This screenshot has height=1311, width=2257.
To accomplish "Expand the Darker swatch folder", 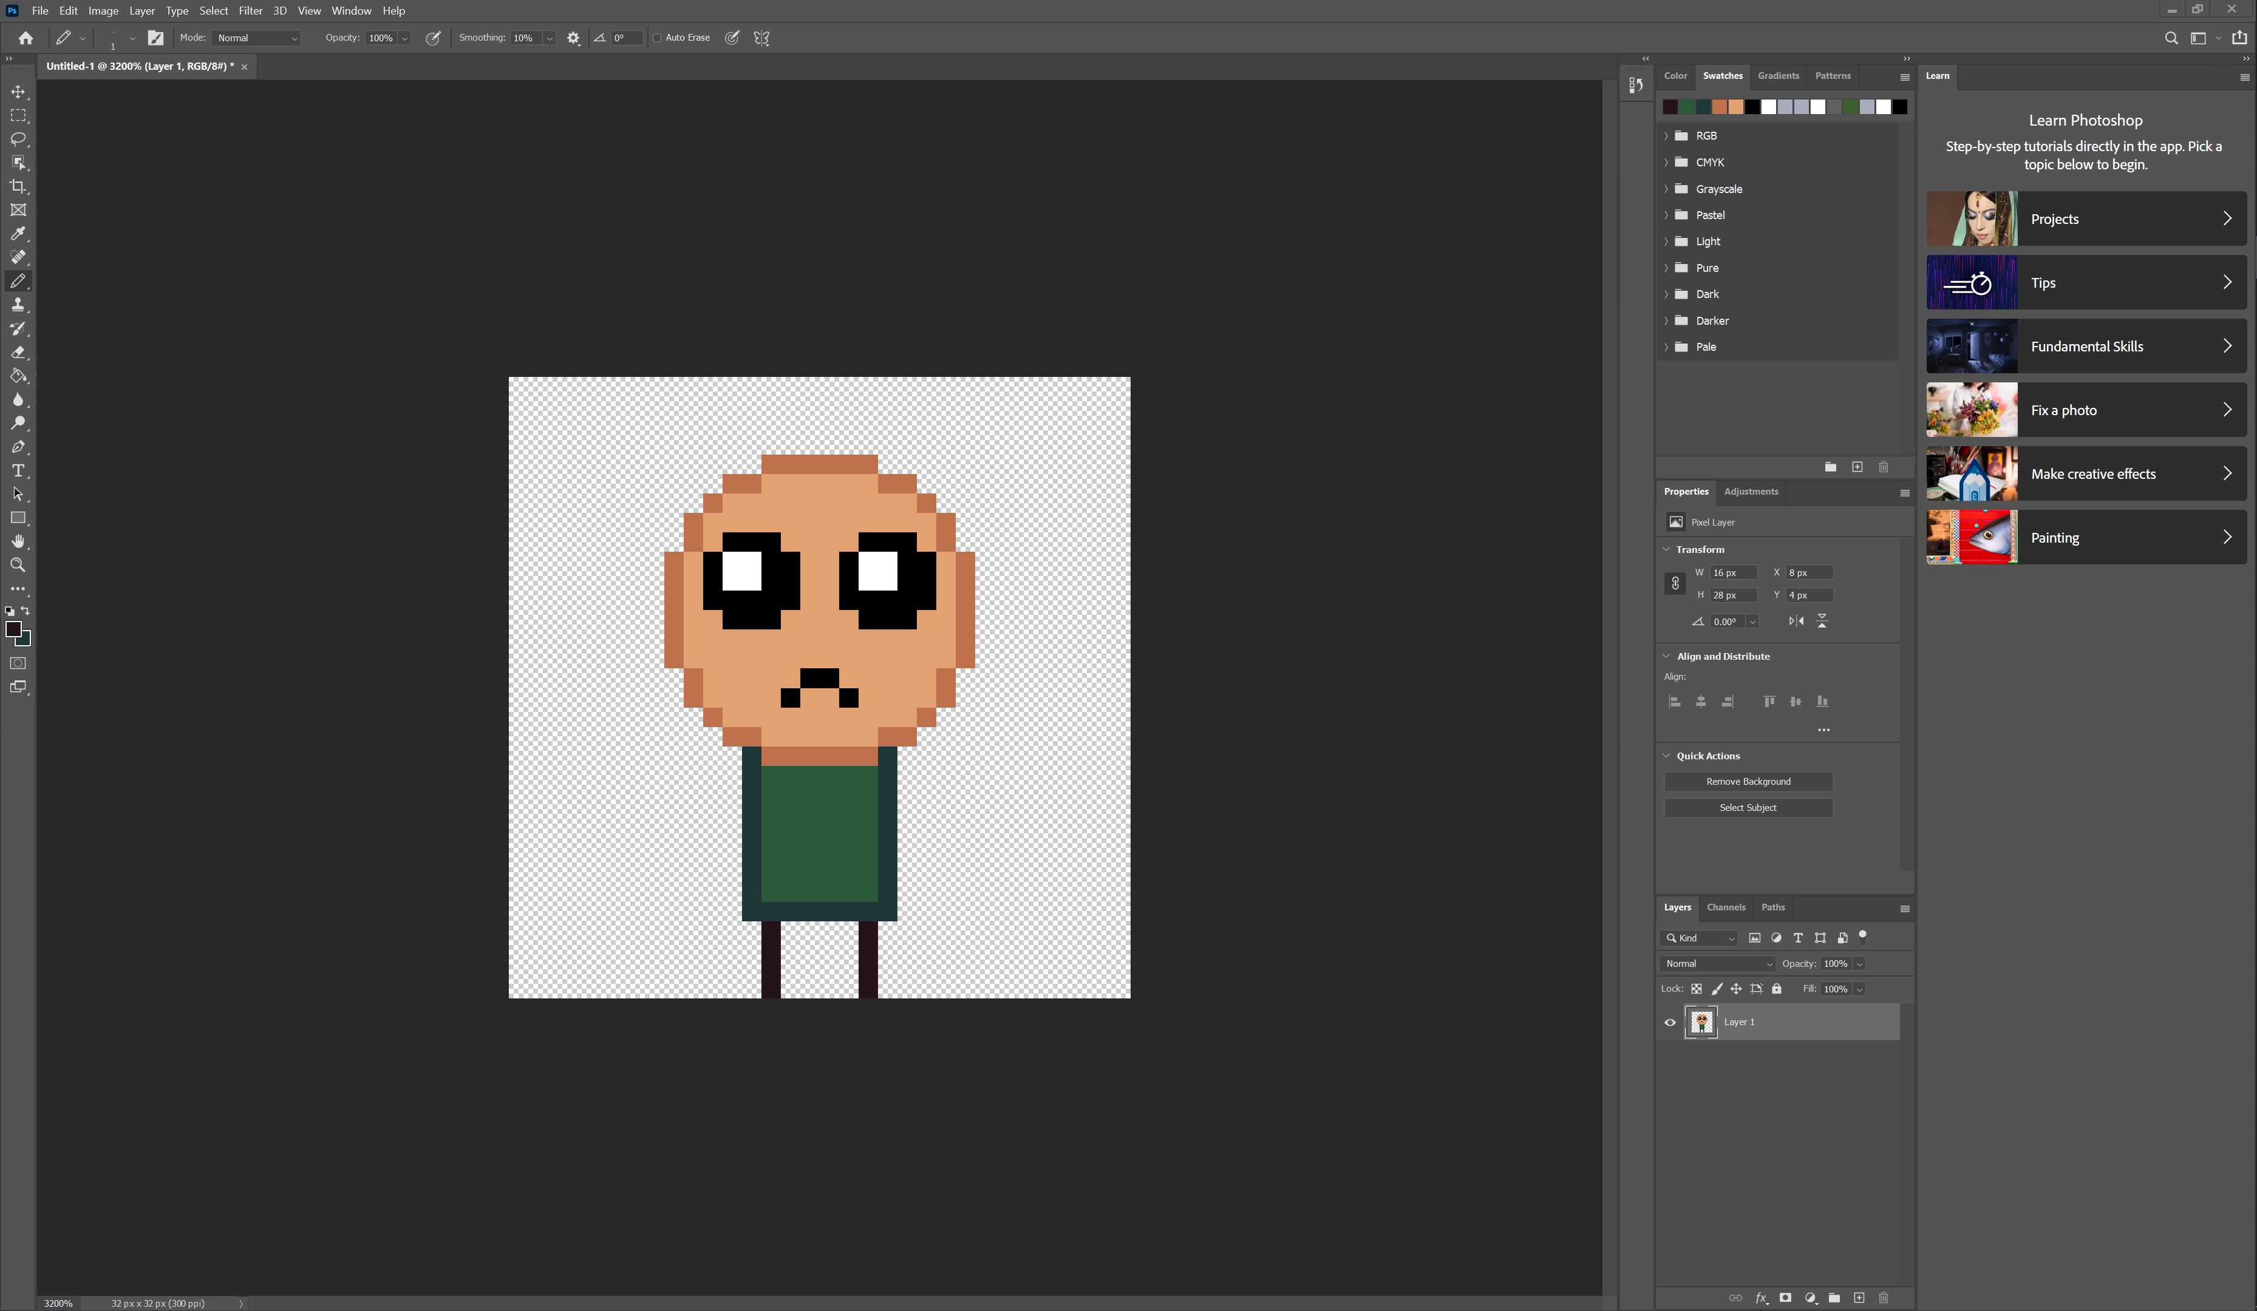I will coord(1665,320).
